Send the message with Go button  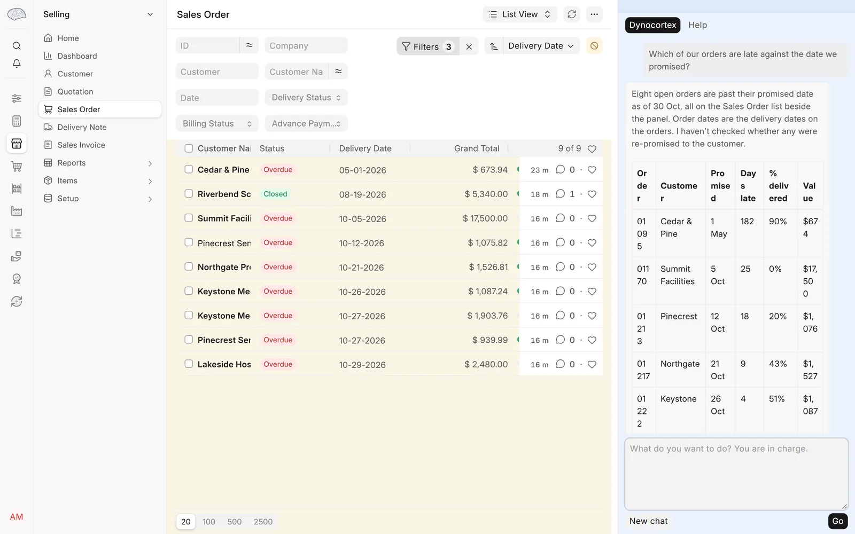tap(837, 521)
